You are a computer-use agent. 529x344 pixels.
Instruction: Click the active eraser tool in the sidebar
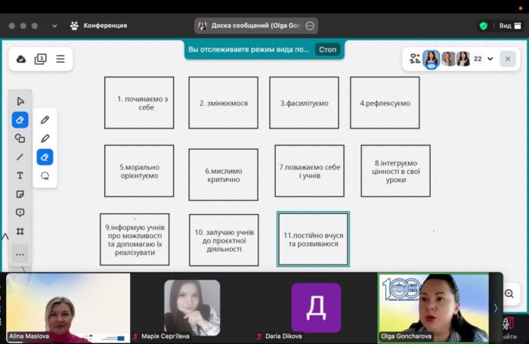pos(20,119)
